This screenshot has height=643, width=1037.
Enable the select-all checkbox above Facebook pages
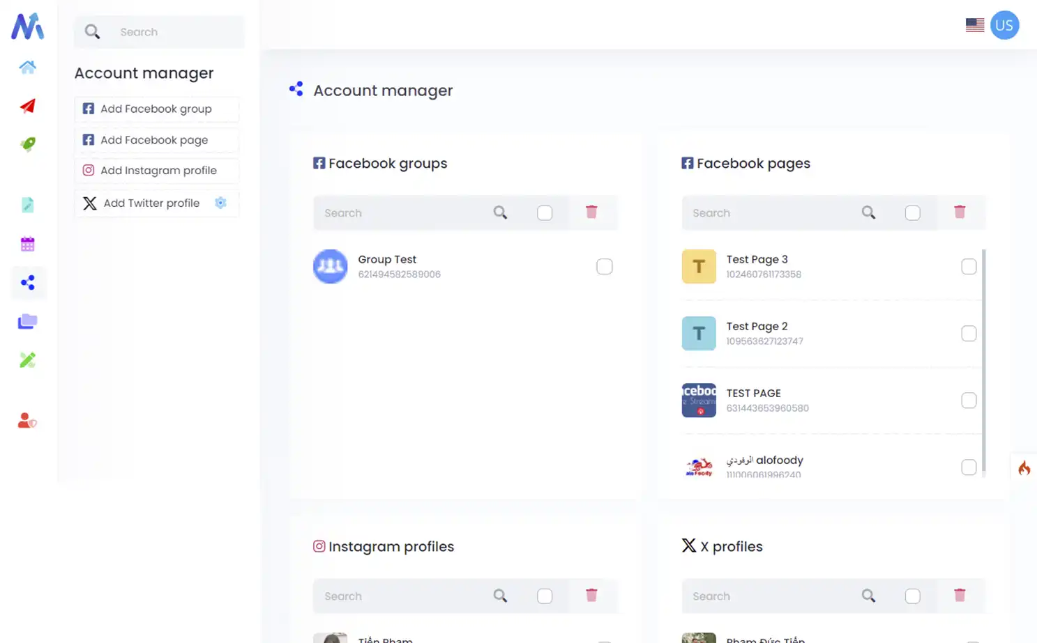pos(913,212)
